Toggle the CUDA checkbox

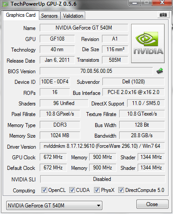pos(72,190)
